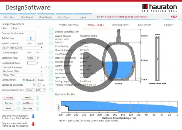Open the HELP link
Screen dimensions: 182x130
[174, 17]
